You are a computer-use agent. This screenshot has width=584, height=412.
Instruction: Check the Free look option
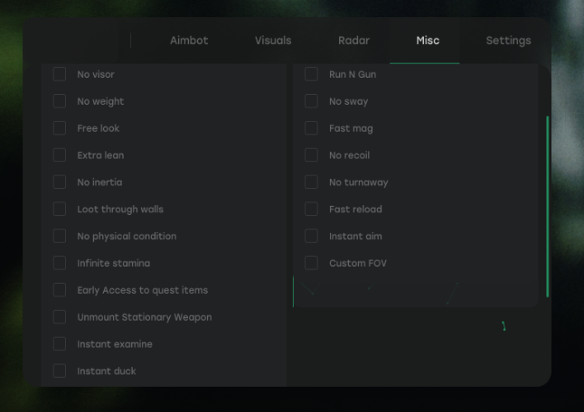(60, 128)
